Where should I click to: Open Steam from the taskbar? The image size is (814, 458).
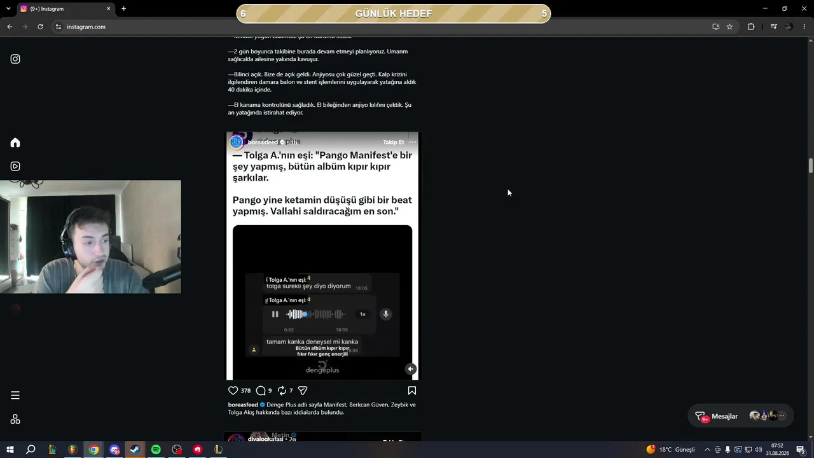coord(135,450)
